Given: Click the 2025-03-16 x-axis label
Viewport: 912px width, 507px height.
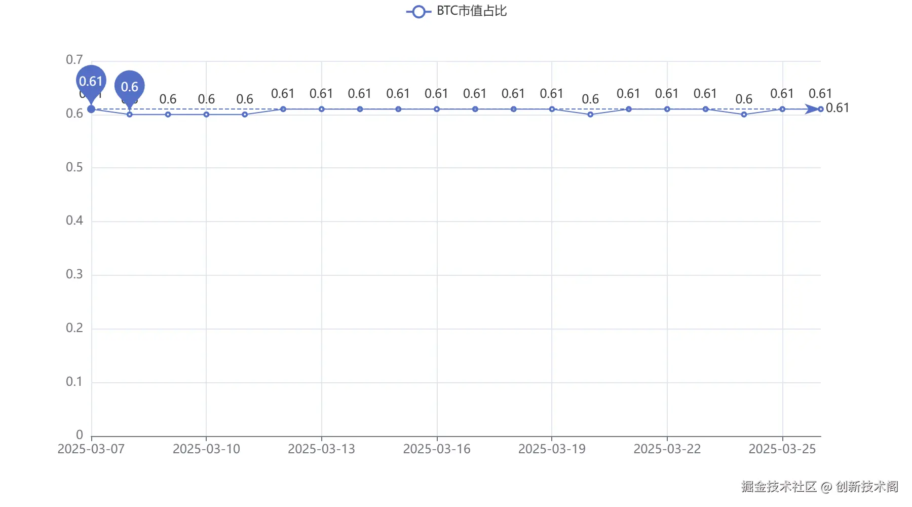Looking at the screenshot, I should coord(437,449).
